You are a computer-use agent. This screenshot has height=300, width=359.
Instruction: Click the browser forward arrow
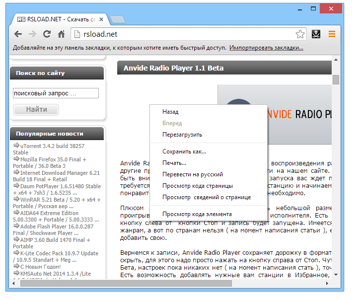coord(32,34)
